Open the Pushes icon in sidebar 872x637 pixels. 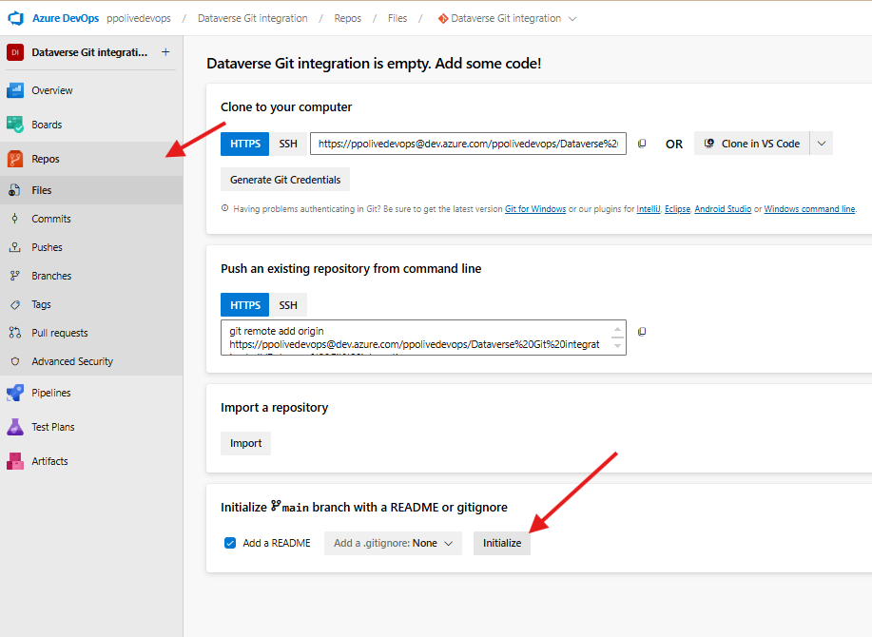tap(15, 247)
